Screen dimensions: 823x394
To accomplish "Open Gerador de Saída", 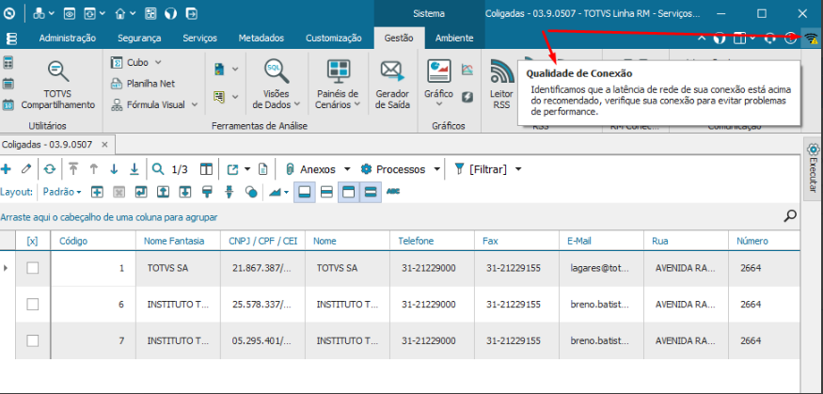I will tap(393, 85).
